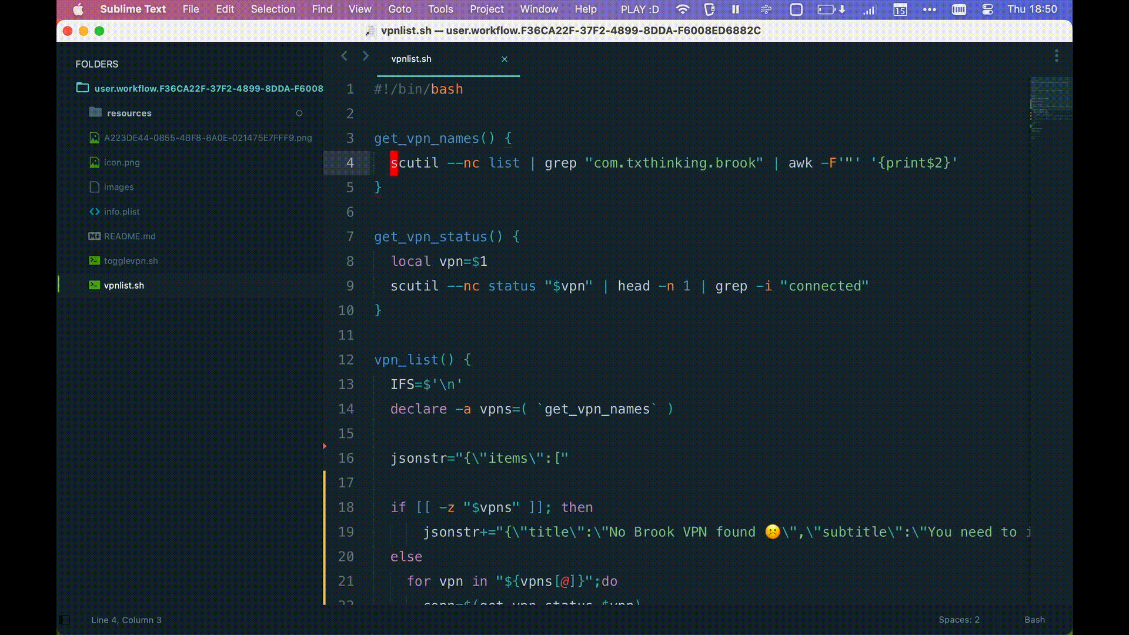Open the Bash syntax selector
The height and width of the screenshot is (635, 1129).
click(1034, 620)
